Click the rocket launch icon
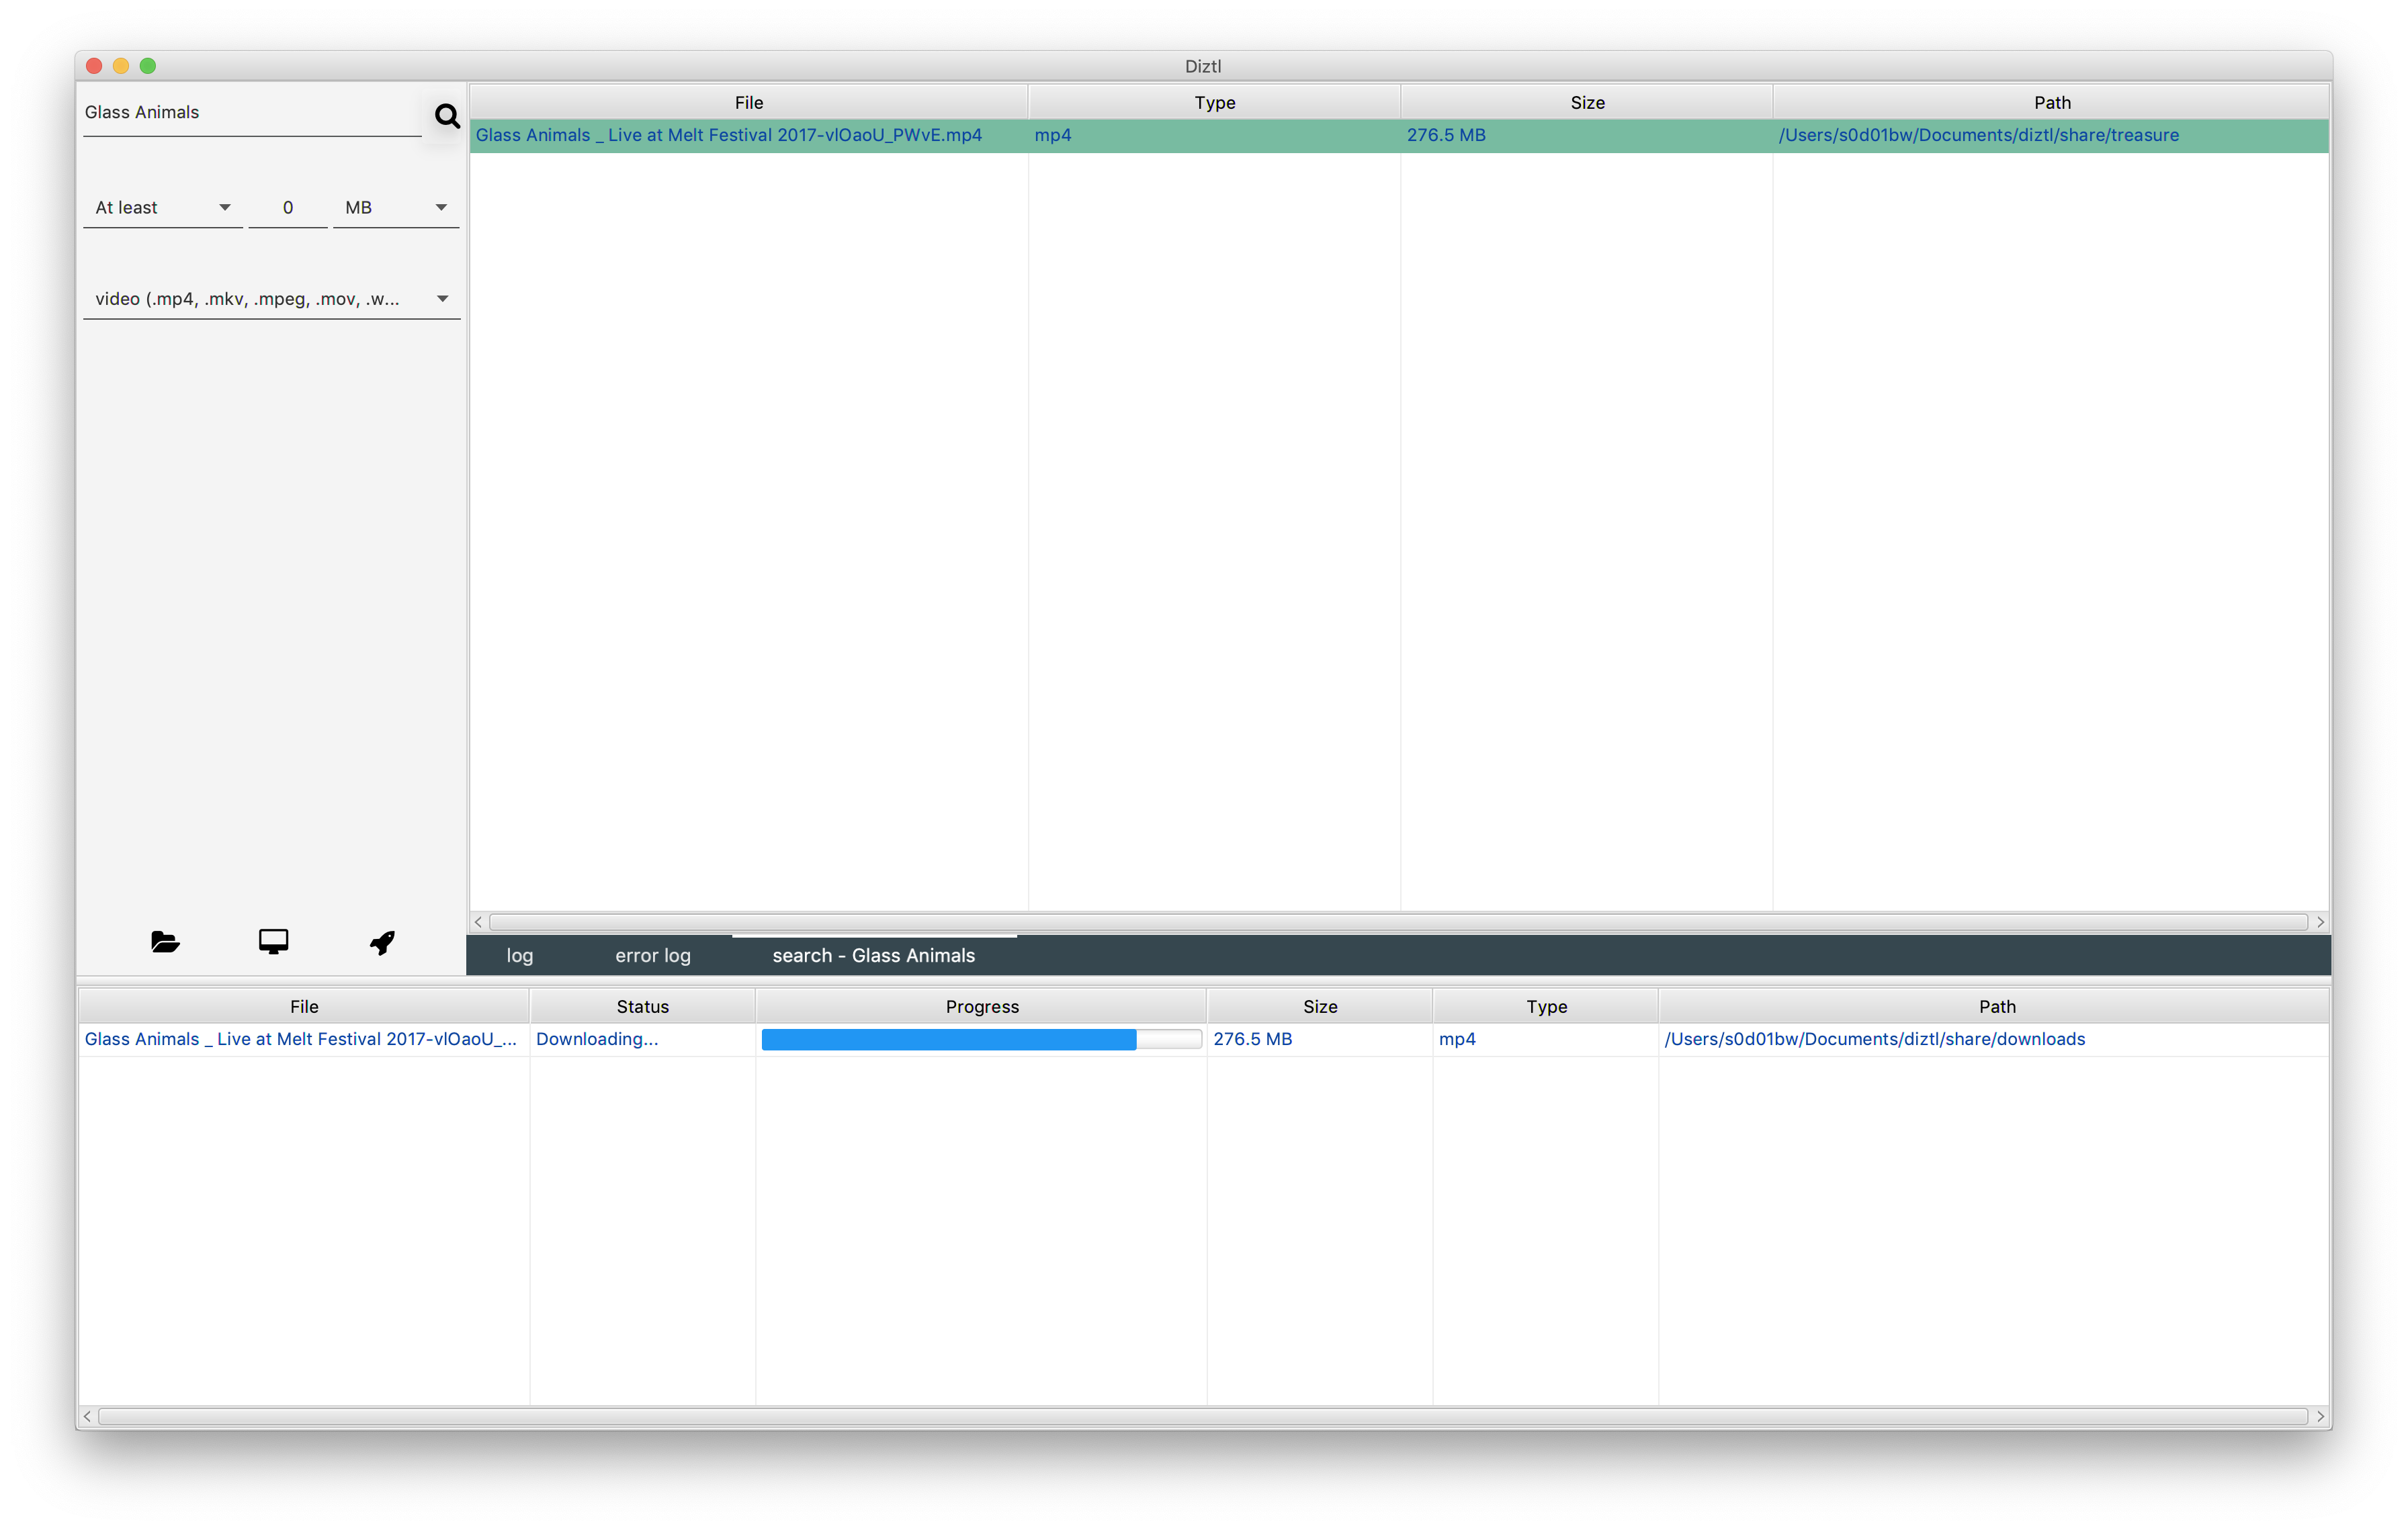Screen dimensions: 2408x1530 [x=382, y=942]
